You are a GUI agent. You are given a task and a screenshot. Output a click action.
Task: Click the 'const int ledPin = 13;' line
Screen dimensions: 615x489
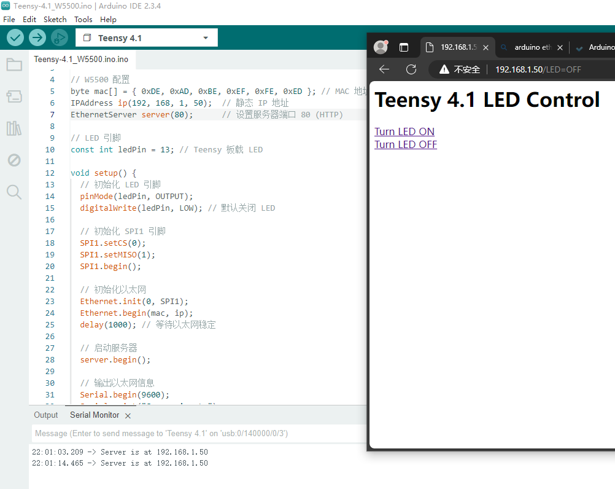tap(122, 149)
